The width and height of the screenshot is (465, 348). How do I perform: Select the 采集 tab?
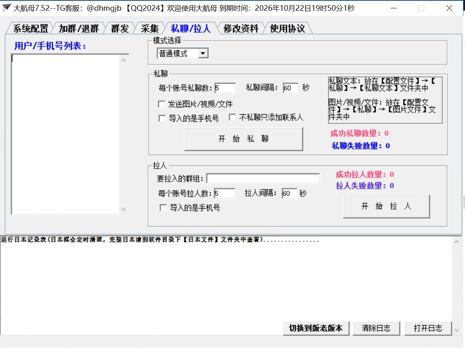pos(150,29)
